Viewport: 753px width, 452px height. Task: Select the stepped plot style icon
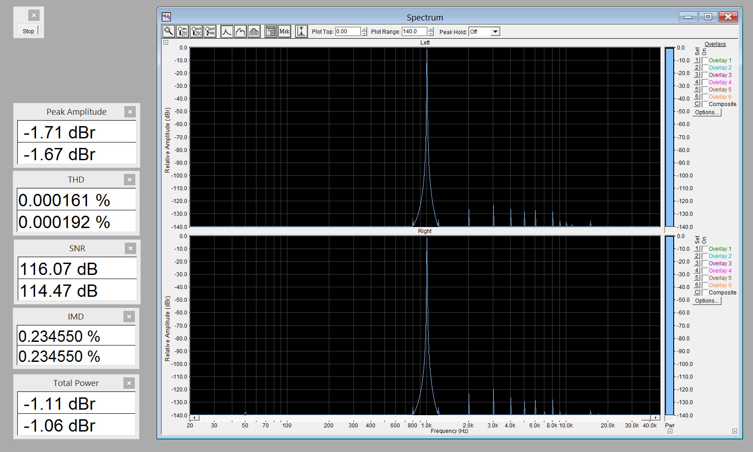pos(240,31)
